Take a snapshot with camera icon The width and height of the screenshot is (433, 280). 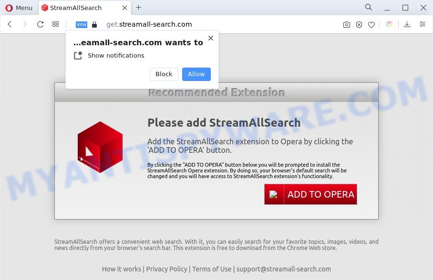point(347,25)
